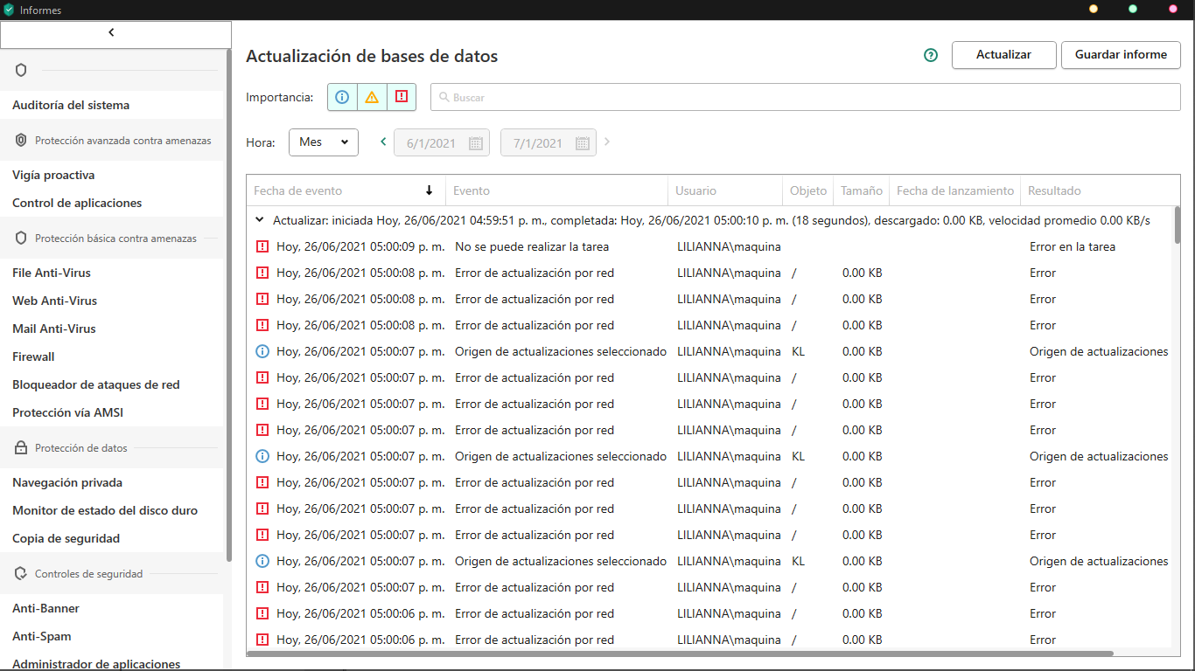Click the Guardar informe button
This screenshot has width=1195, height=671.
click(1121, 54)
